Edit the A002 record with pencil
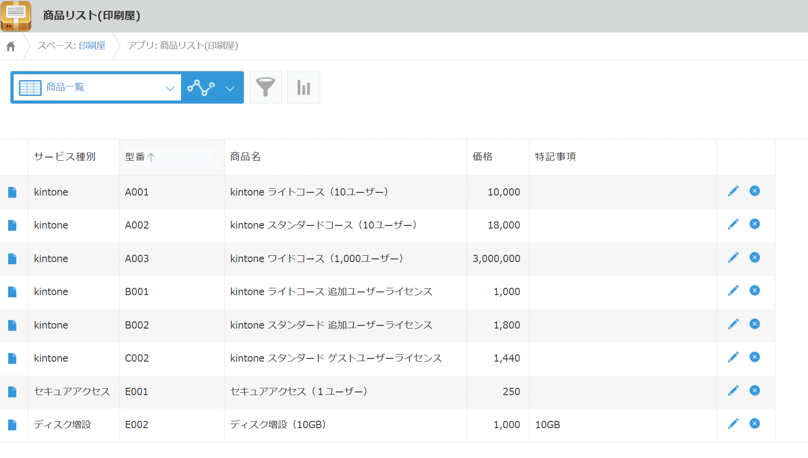 733,224
